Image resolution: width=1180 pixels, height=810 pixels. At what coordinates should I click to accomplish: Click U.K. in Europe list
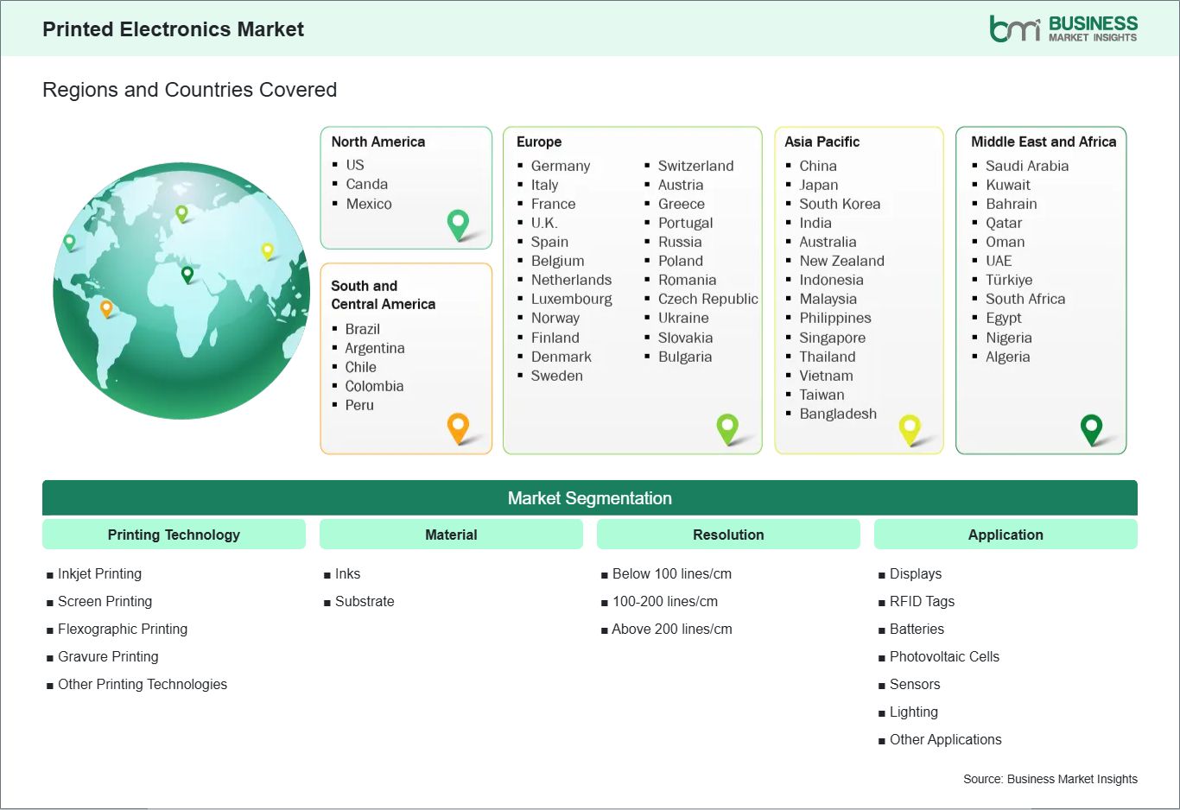tap(544, 223)
